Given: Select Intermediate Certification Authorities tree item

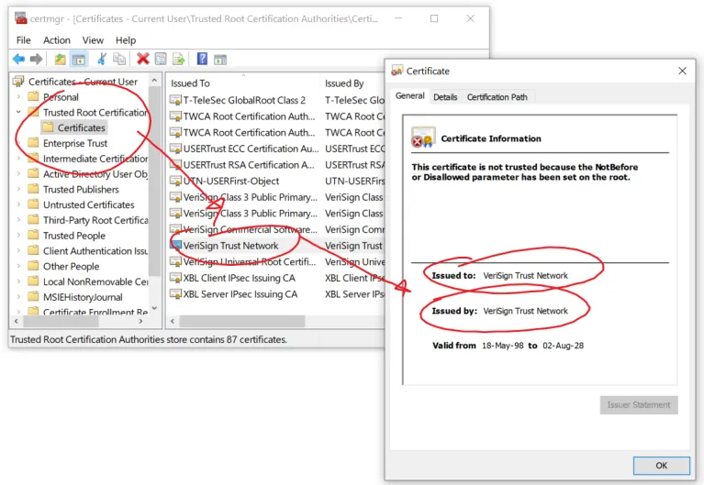Looking at the screenshot, I should (x=95, y=159).
